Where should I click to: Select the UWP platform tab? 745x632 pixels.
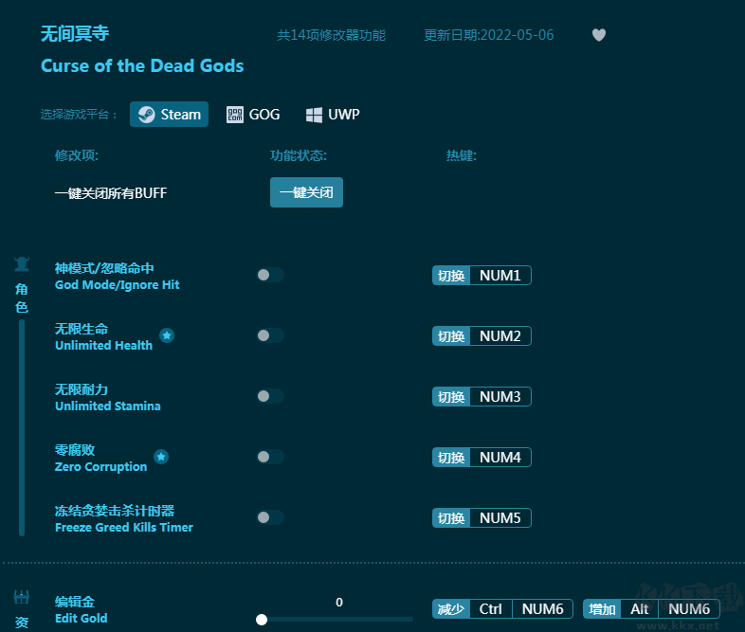click(333, 115)
